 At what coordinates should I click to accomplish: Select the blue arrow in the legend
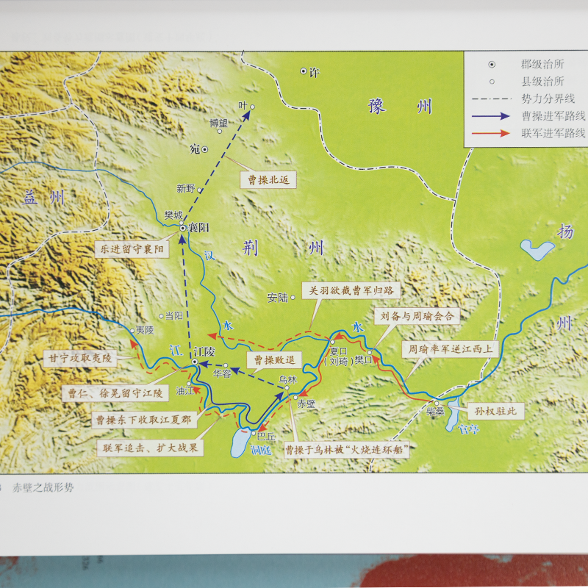[x=491, y=116]
